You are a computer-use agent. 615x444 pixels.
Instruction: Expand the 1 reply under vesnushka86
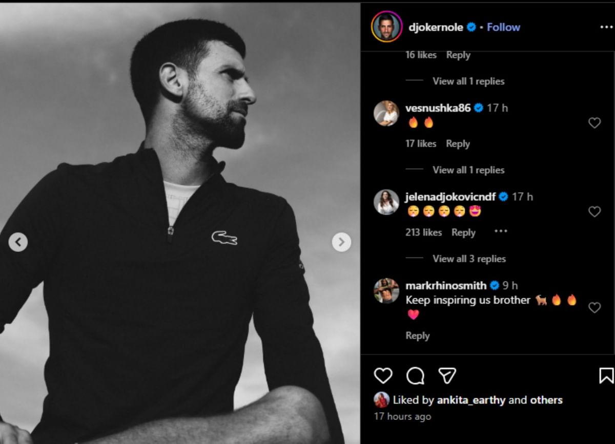[469, 170]
